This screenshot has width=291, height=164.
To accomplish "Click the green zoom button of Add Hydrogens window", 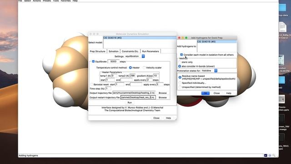I will click(x=186, y=38).
